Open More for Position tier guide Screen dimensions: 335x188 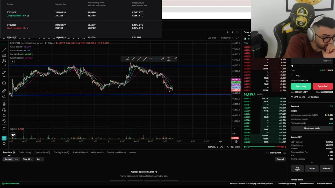click(x=331, y=123)
